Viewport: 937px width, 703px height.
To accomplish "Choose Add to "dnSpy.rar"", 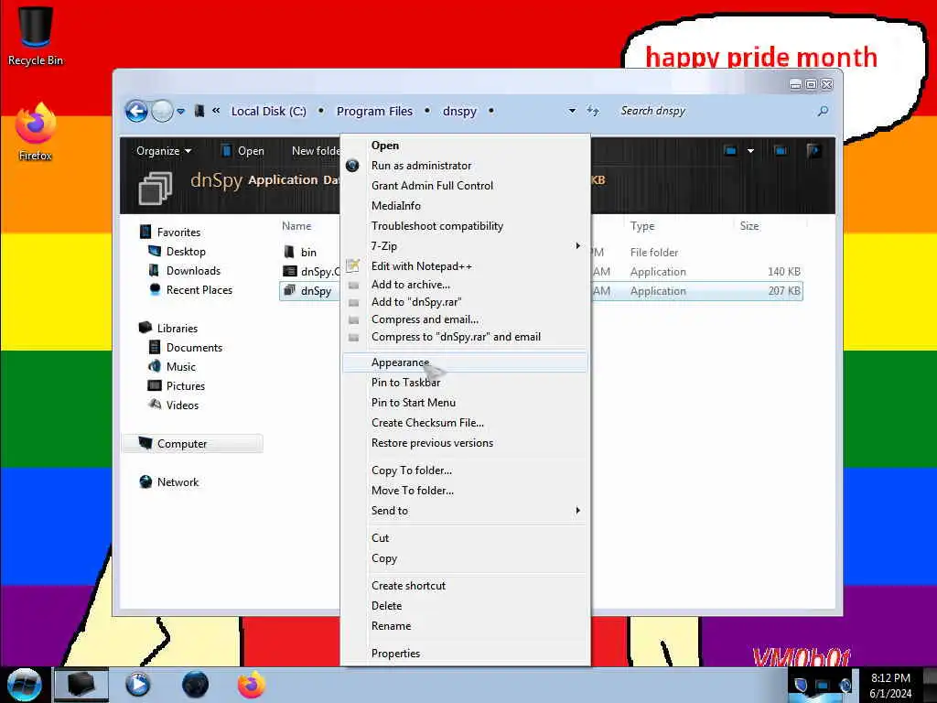I will 465,302.
